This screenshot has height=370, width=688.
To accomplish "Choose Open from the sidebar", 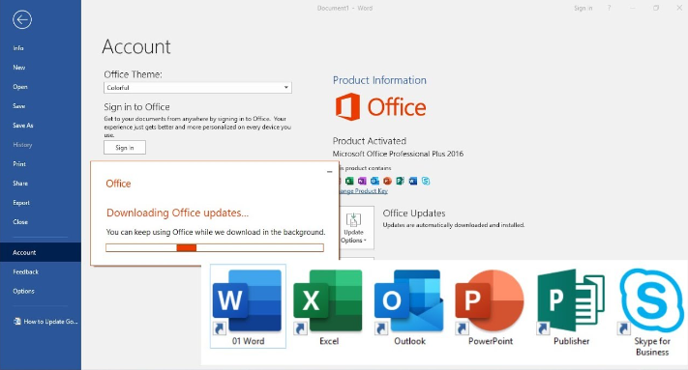I will [20, 87].
